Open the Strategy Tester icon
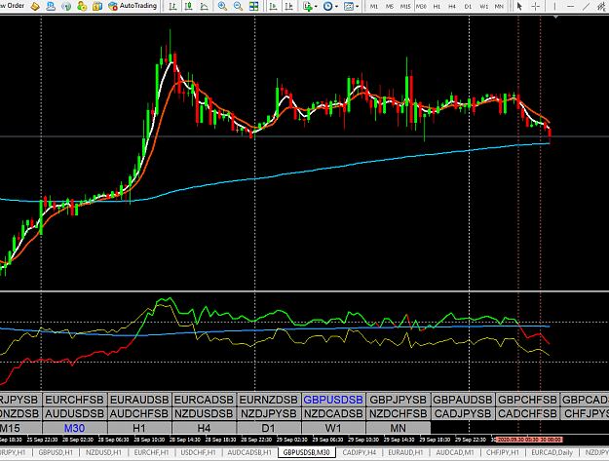Viewport: 609px width, 461px height. (x=97, y=6)
